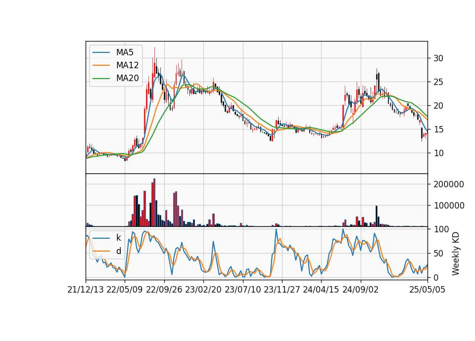Click the 22/05/09 date tick label
Viewport: 475px width, 341px height.
coord(125,290)
